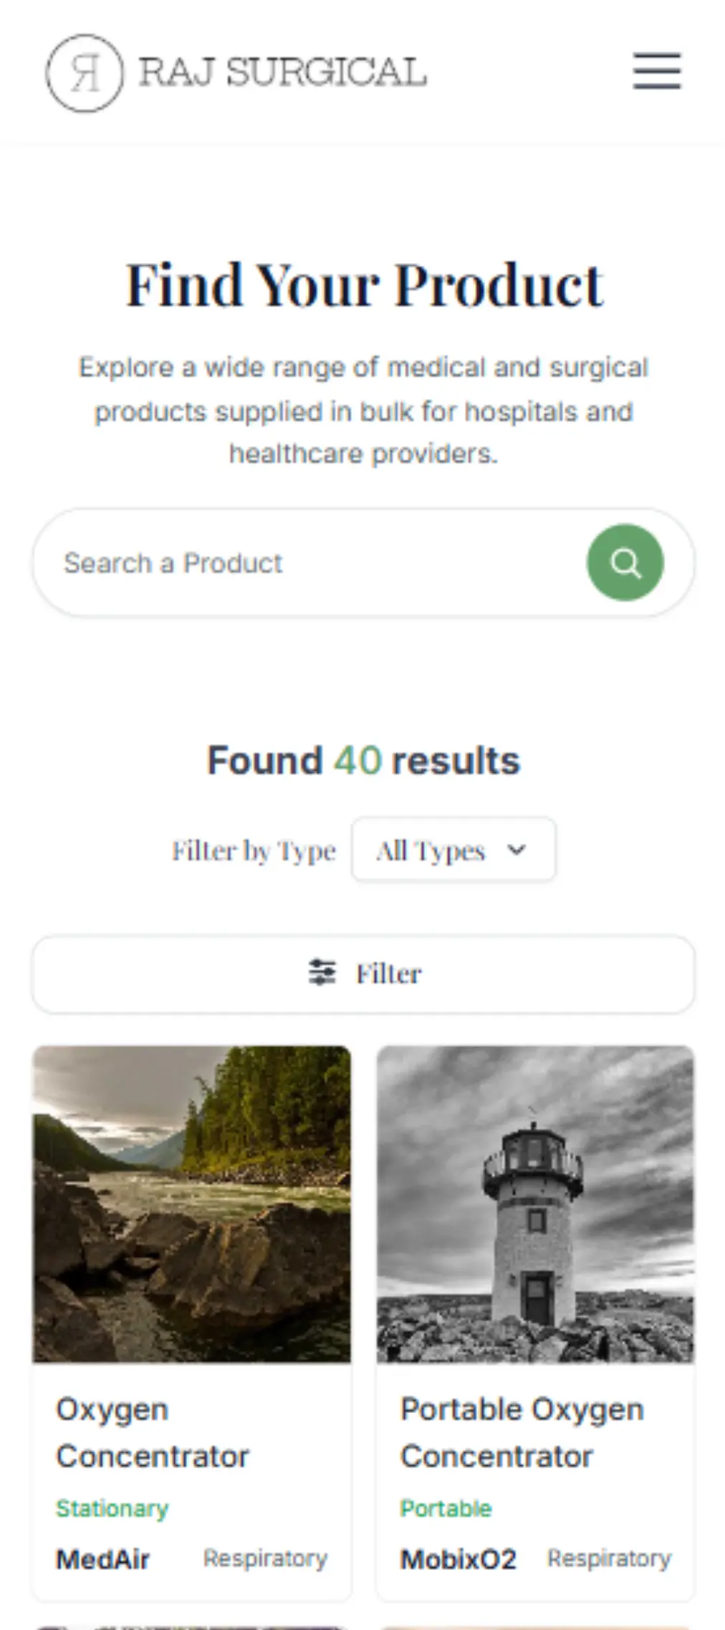The width and height of the screenshot is (725, 1630).
Task: Click the Portable Oxygen Concentrator title
Action: (x=522, y=1432)
